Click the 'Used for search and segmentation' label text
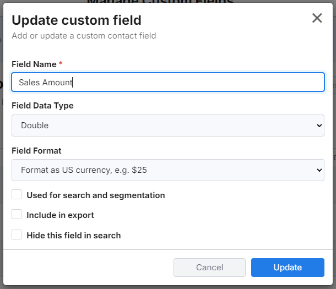 [x=95, y=195]
